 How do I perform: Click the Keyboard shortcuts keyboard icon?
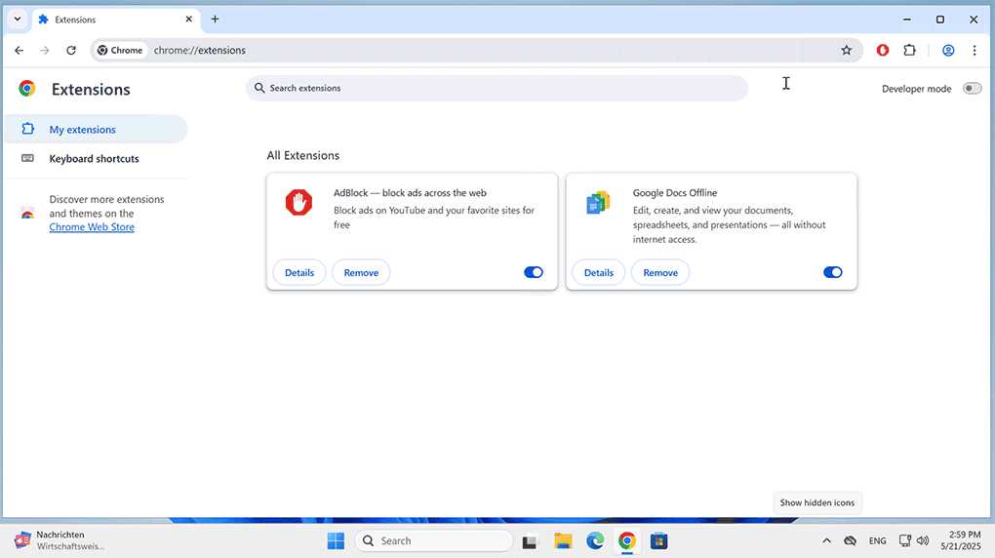(x=27, y=158)
